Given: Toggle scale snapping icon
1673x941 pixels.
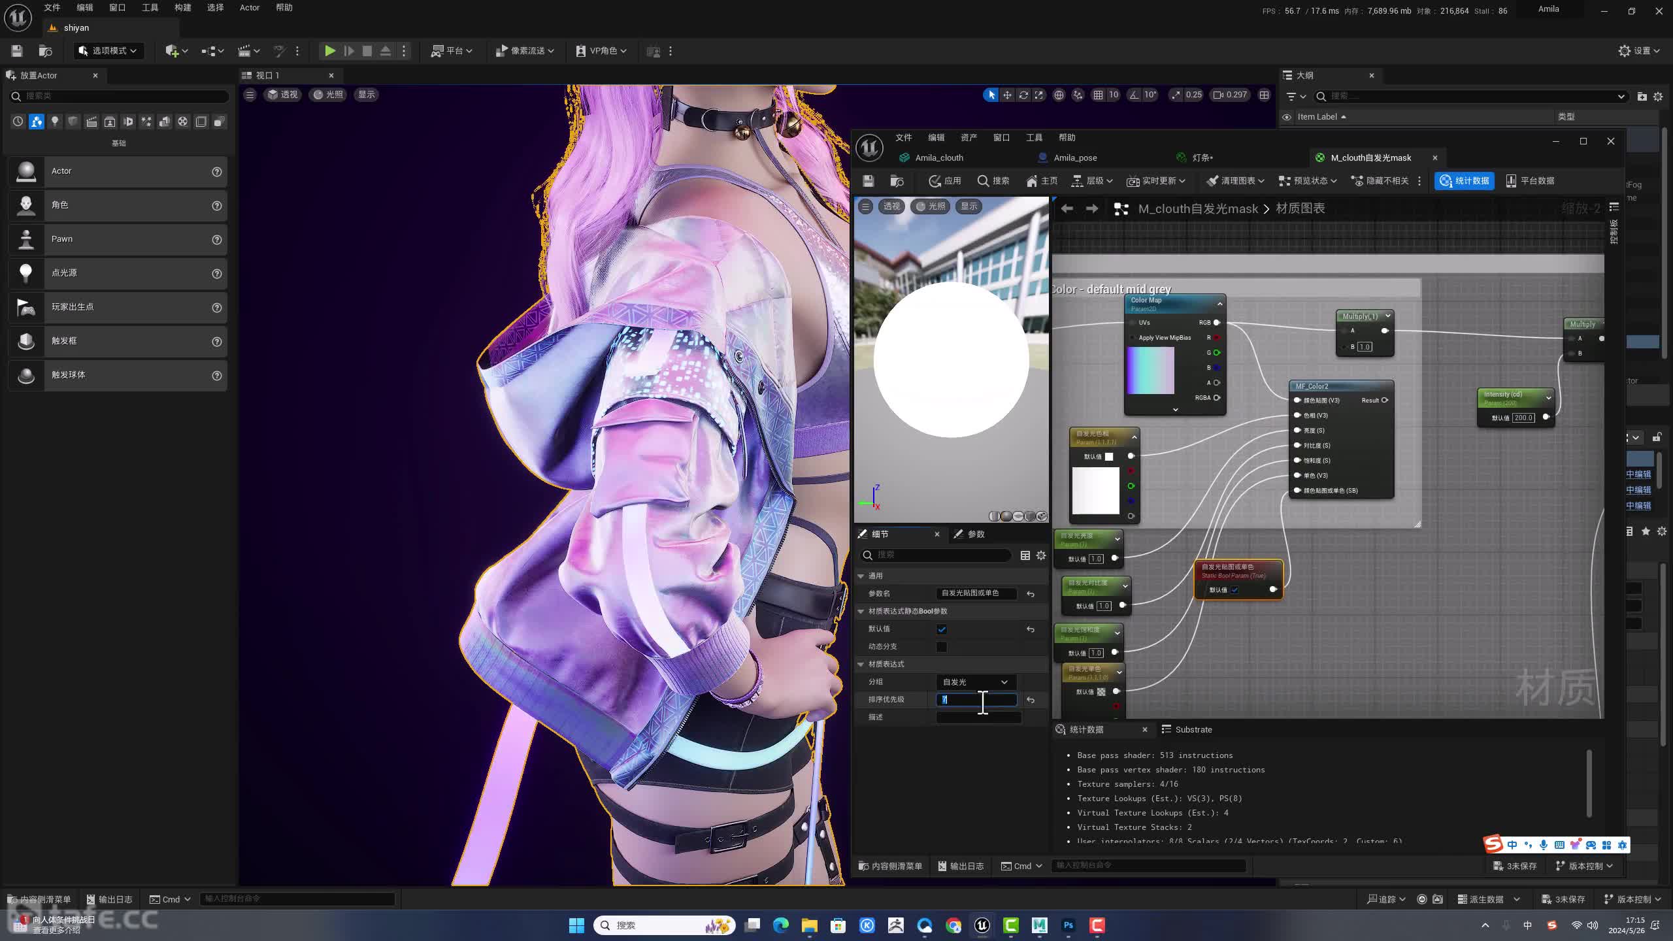Looking at the screenshot, I should point(1176,95).
